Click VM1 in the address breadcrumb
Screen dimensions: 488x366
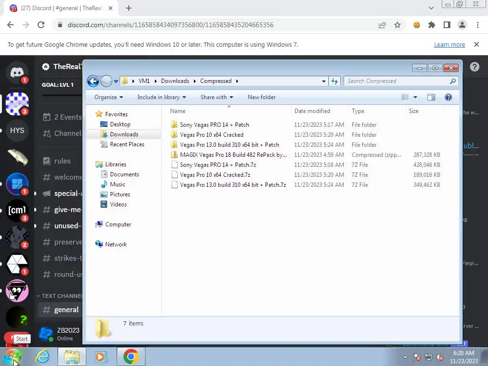tap(144, 81)
